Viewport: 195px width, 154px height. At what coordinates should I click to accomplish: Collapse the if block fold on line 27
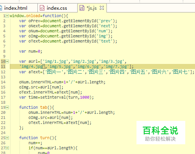(x=7, y=148)
